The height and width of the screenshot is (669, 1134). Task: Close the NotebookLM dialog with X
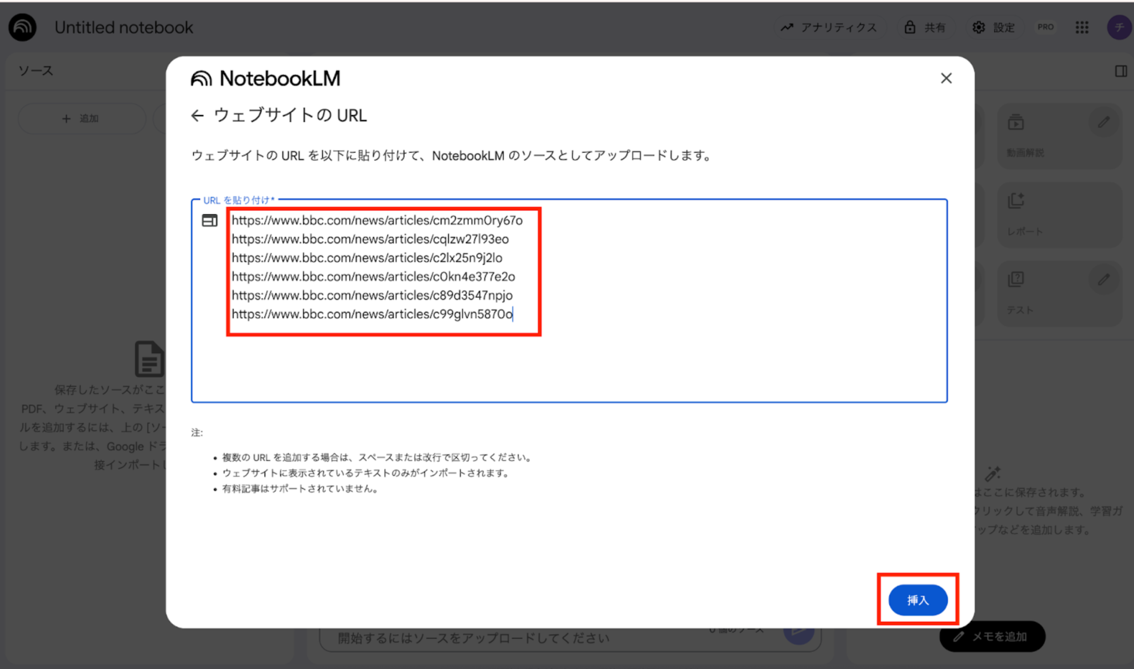click(946, 79)
